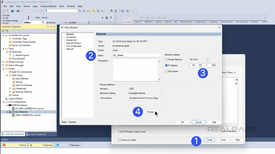
Task: Click the IP Address input field
Action: [x=203, y=65]
